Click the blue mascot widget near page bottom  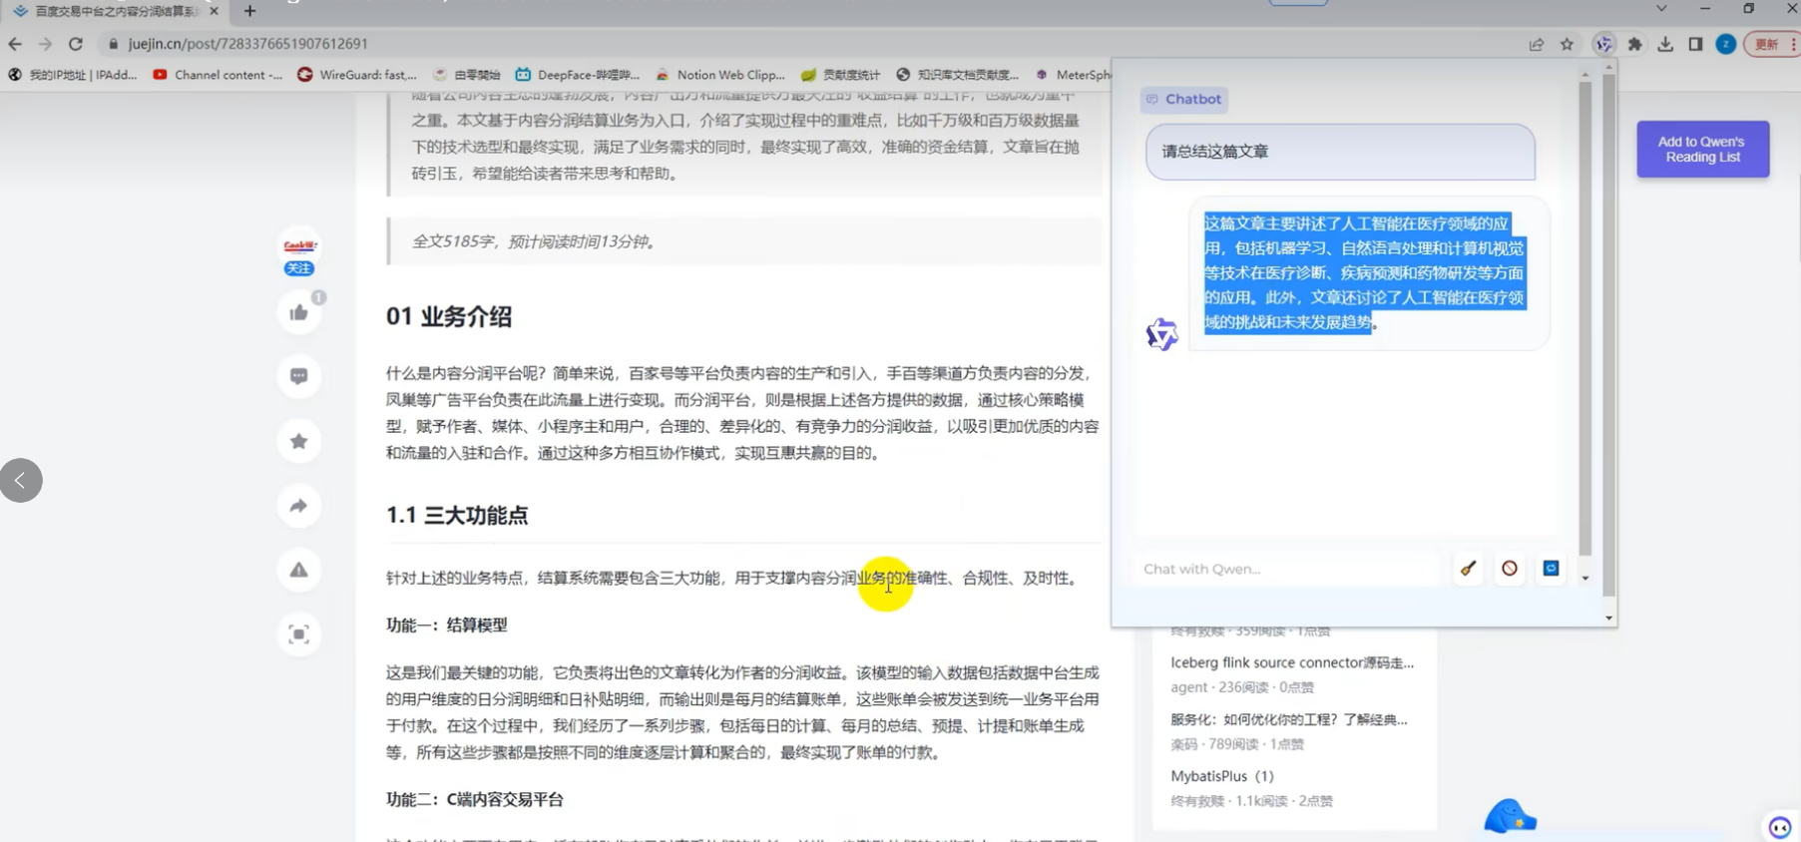[1510, 817]
